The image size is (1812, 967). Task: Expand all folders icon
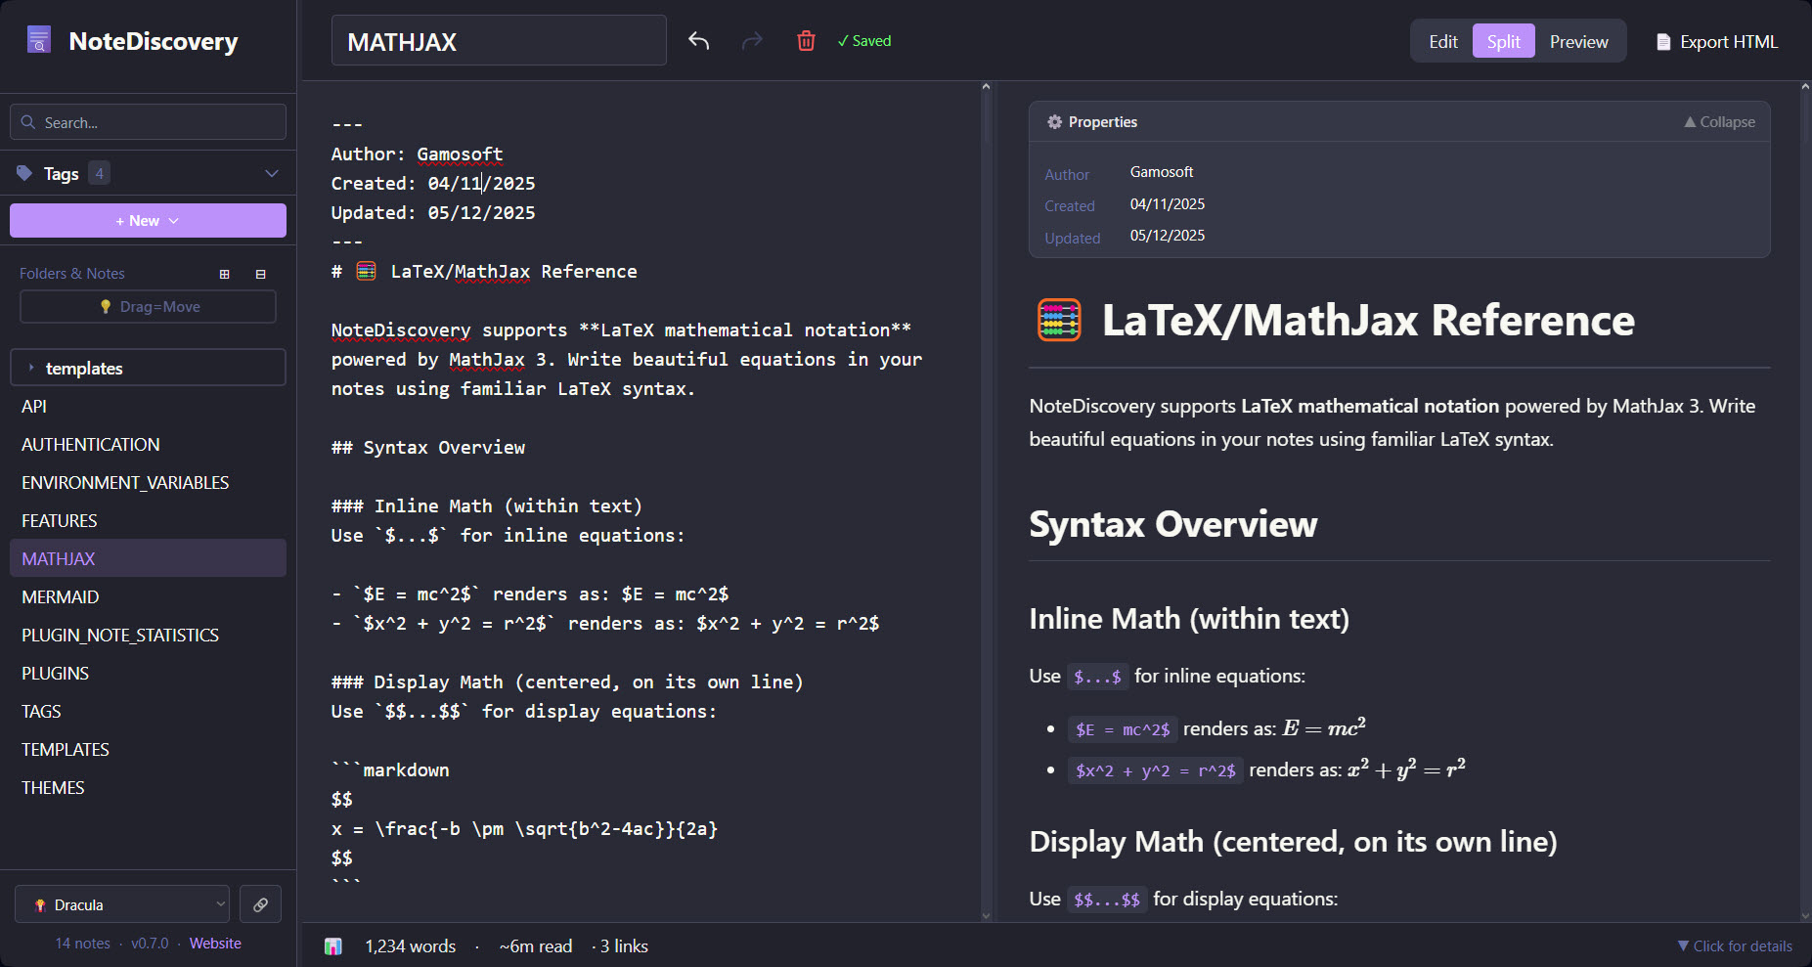click(x=225, y=274)
